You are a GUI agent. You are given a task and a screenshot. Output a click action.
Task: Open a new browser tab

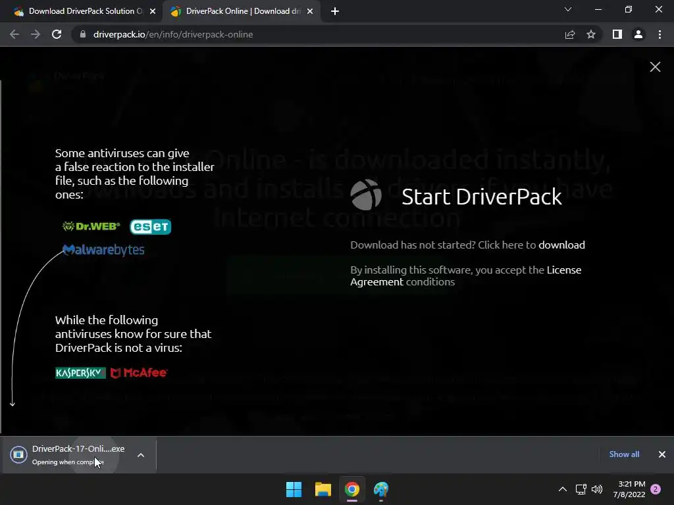click(x=335, y=11)
